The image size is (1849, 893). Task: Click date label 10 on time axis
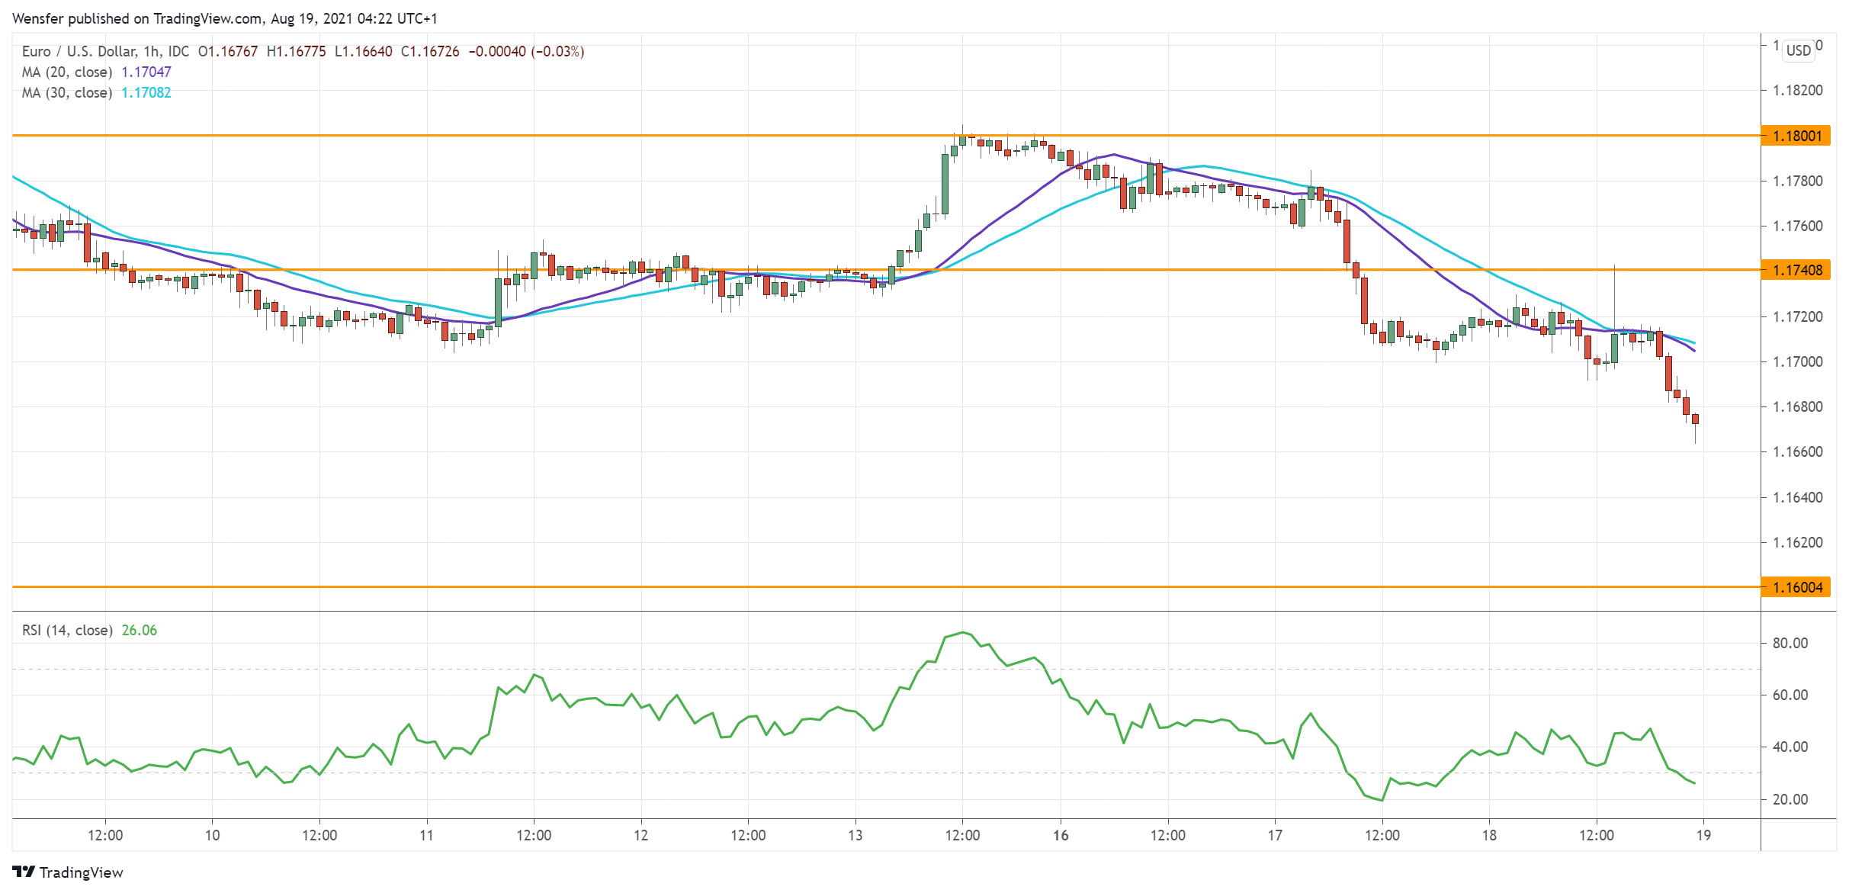[x=212, y=835]
